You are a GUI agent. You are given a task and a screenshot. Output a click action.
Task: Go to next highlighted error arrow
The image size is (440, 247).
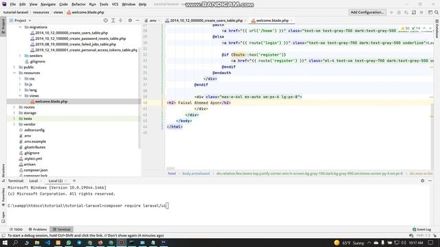pyautogui.click(x=430, y=28)
